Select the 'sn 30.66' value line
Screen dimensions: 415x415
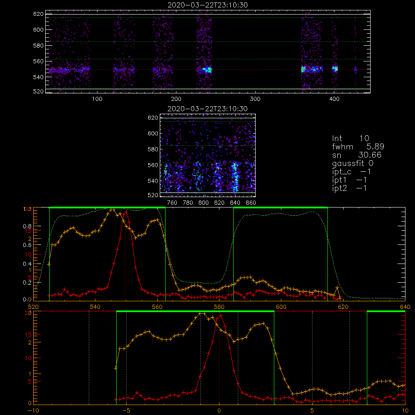tap(356, 155)
